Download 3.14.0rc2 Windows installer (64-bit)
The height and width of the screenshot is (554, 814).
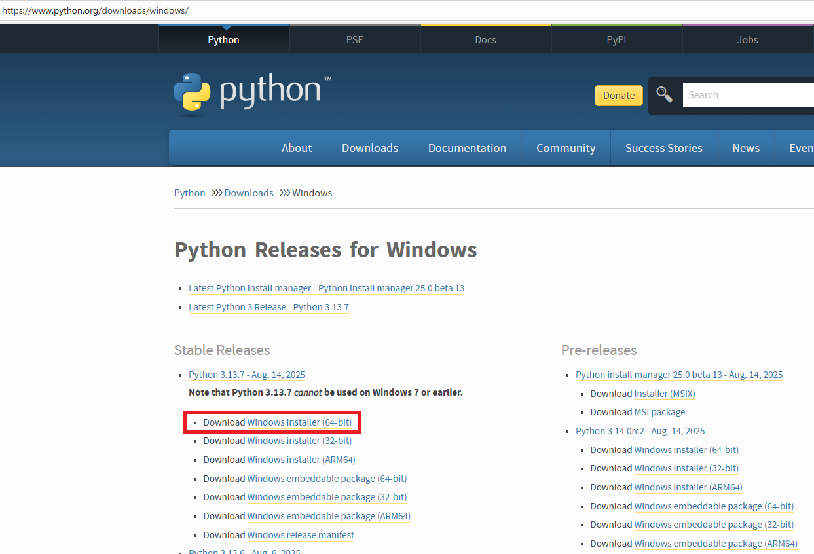click(686, 450)
